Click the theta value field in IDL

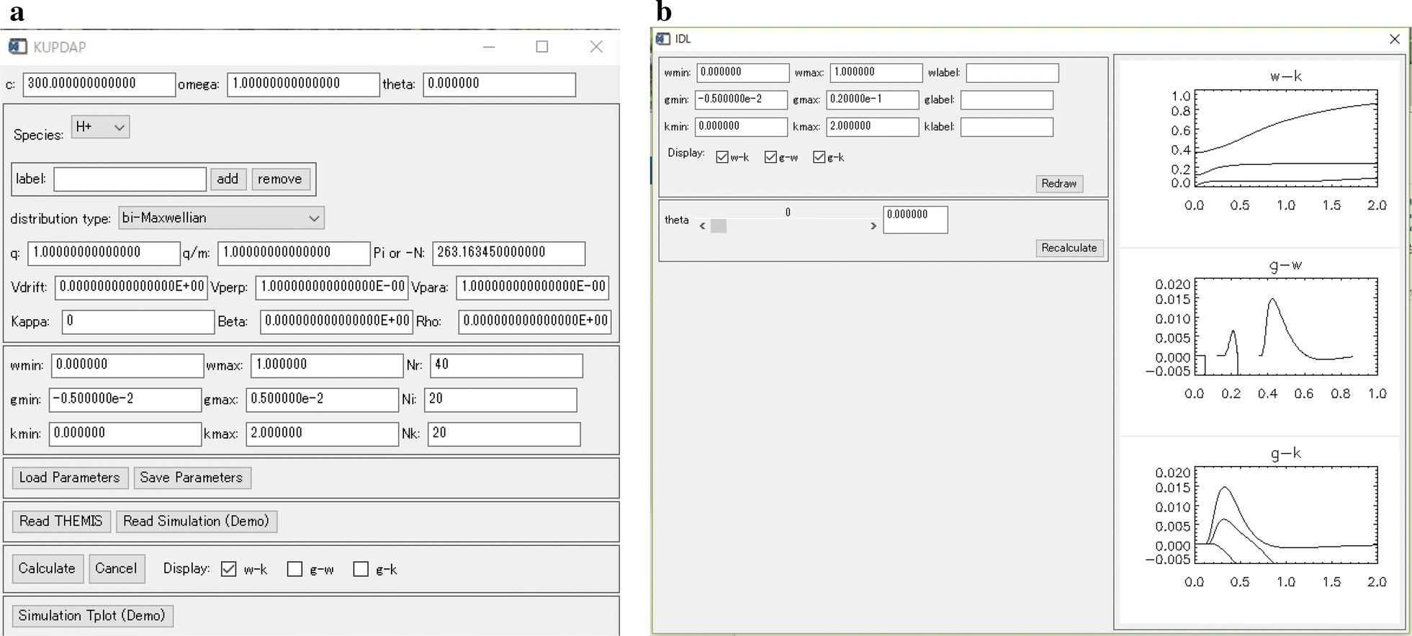point(915,220)
